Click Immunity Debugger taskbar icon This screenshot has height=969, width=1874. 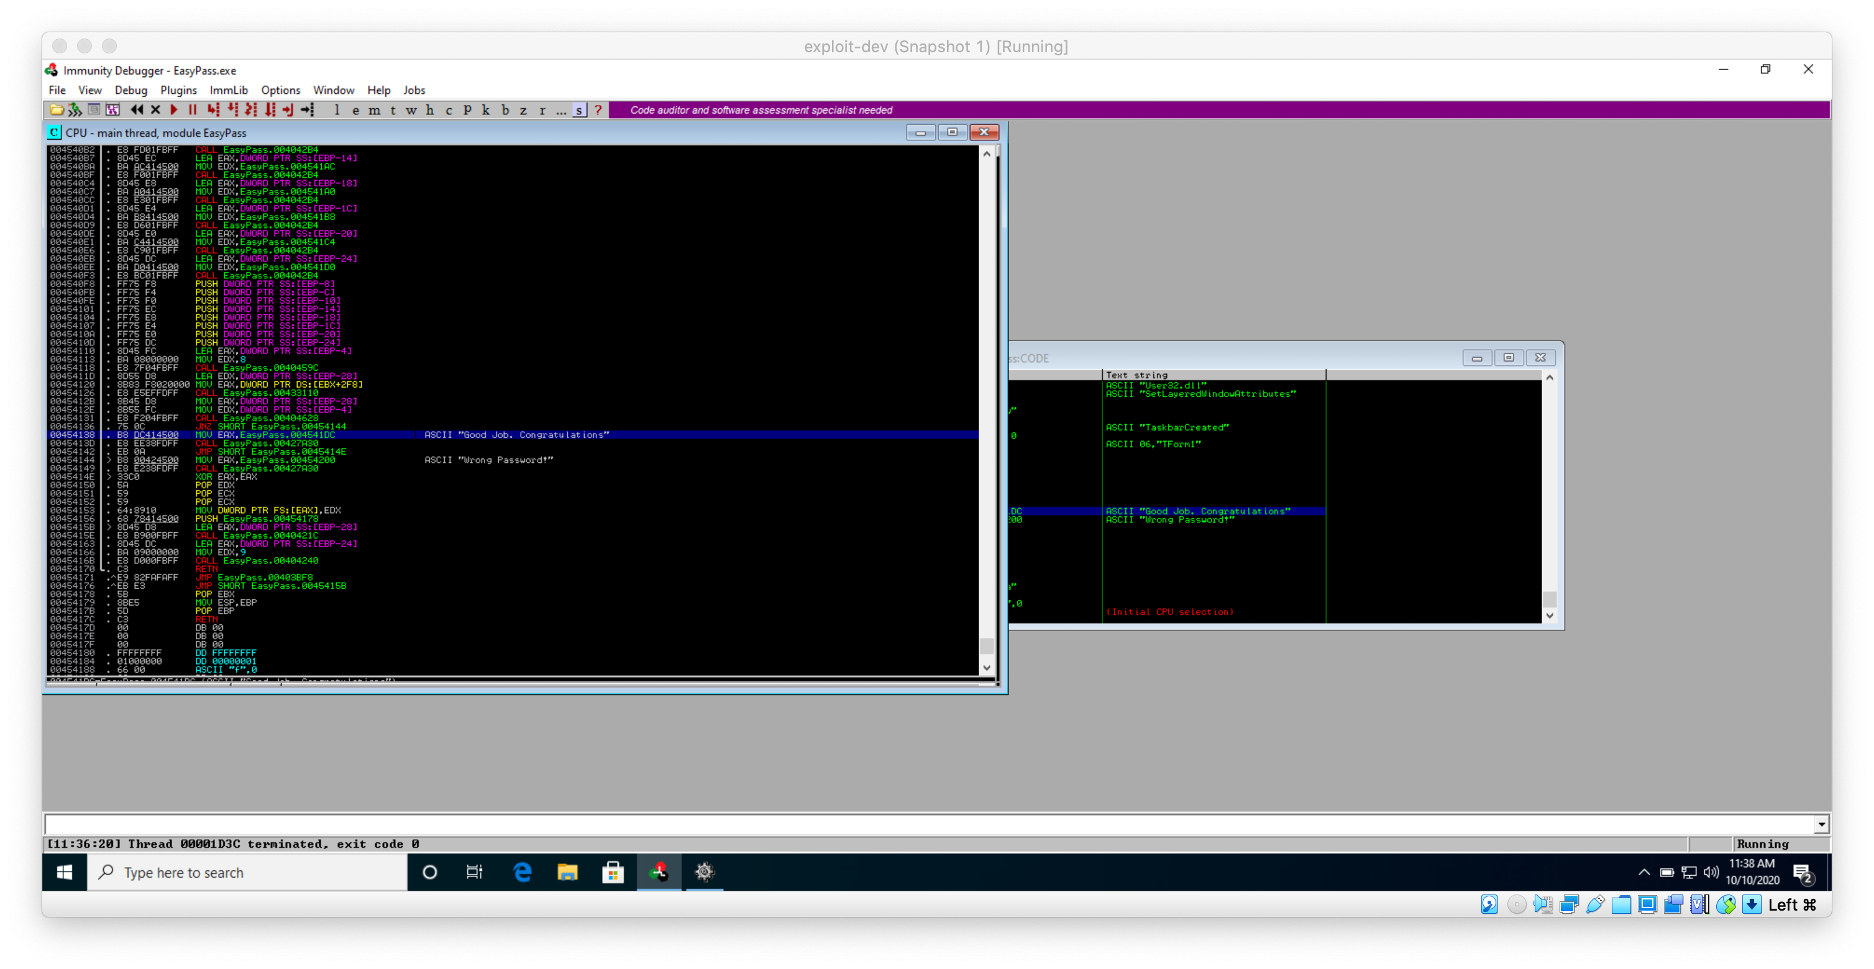coord(659,872)
